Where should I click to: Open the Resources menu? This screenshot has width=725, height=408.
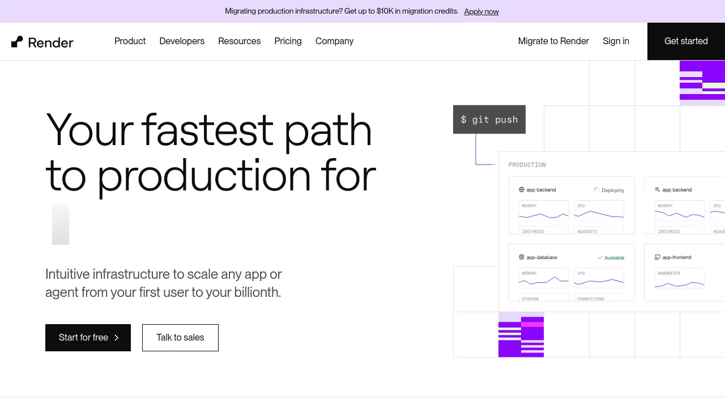coord(240,41)
